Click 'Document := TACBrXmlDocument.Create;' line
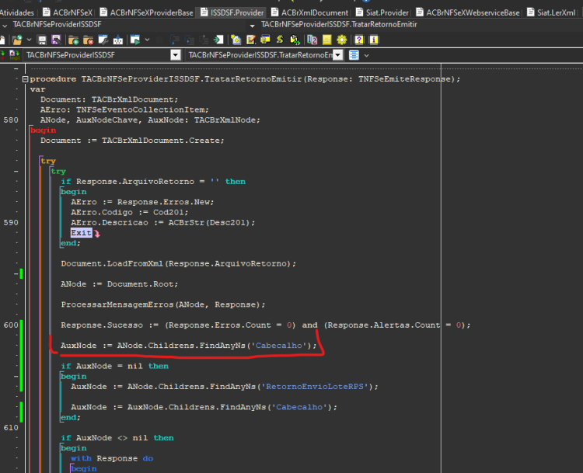The height and width of the screenshot is (473, 583). 132,141
